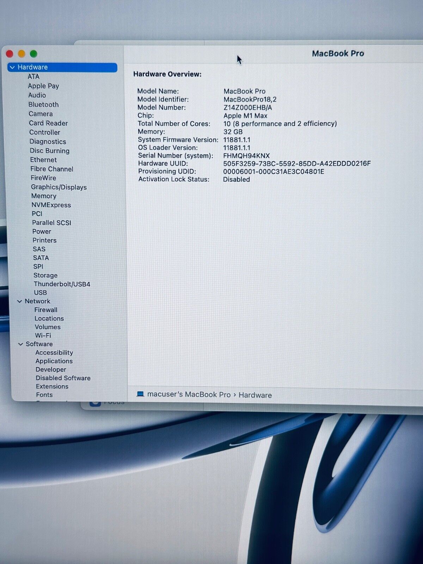Click the MacBookPro18,2 model identifier
The height and width of the screenshot is (564, 423).
(250, 100)
